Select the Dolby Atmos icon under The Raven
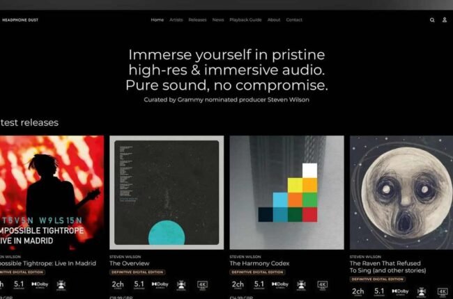This screenshot has height=299, width=453. click(x=400, y=292)
